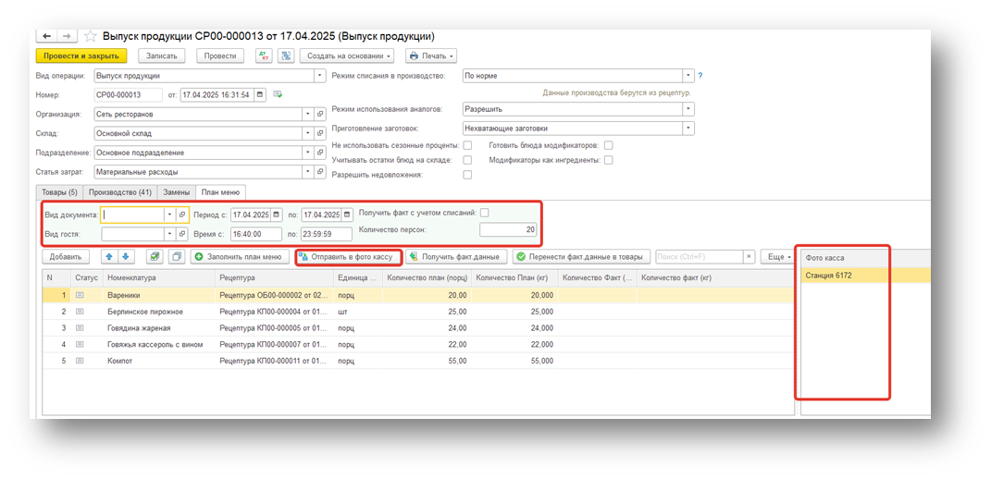This screenshot has height=479, width=991.
Task: Open Вид гостя record with its open button
Action: click(182, 234)
